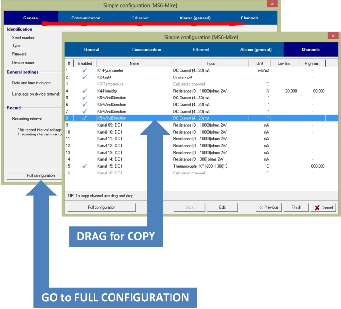Click Resistance (0 .. 300) ohms 2W cell
Screen dimensions: 341x309
(198, 159)
